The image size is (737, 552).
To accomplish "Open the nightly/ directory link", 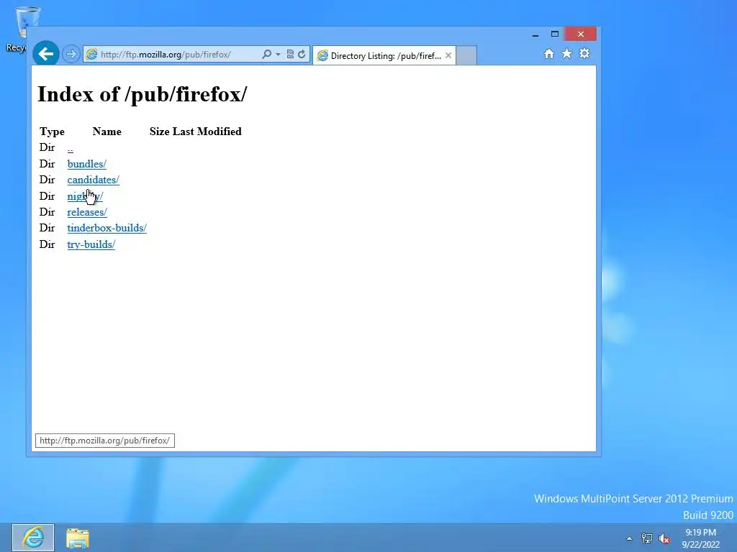I will point(85,196).
